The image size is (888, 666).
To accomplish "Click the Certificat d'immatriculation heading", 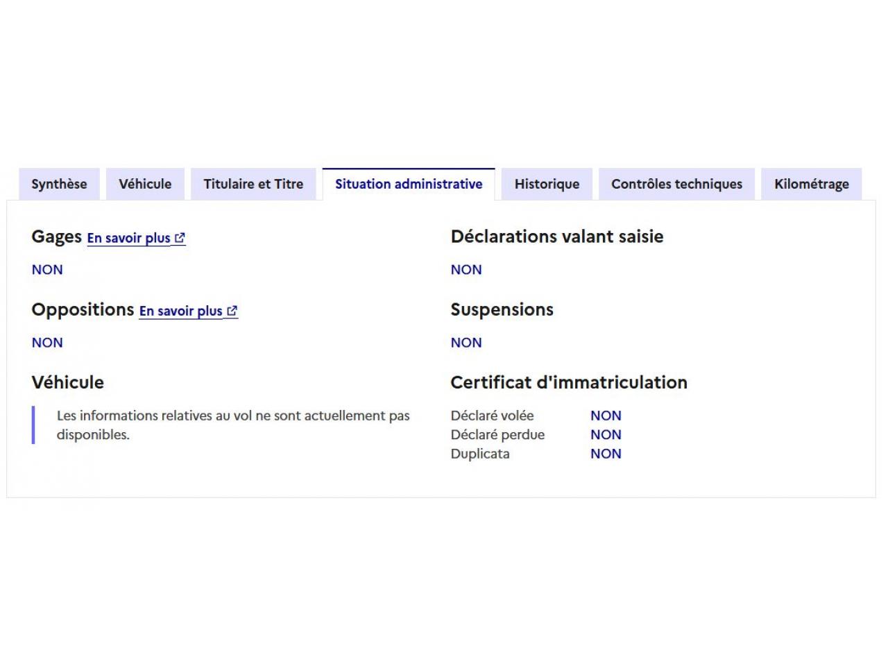I will (569, 382).
